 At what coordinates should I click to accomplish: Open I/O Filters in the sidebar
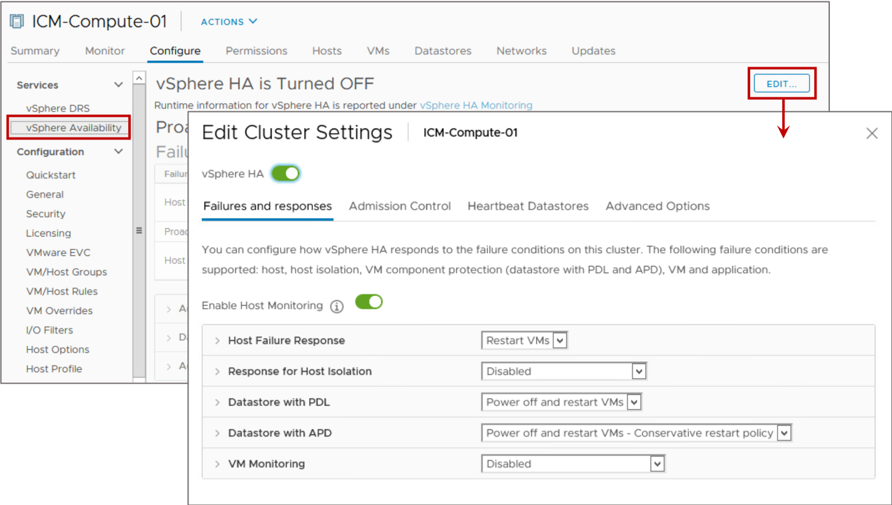pos(50,330)
